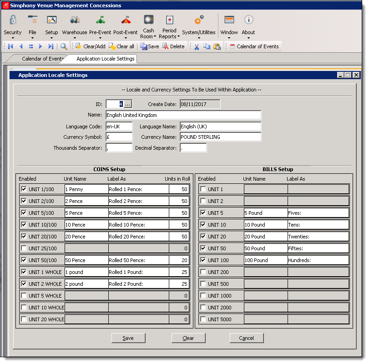Open the System/Utilities gears icon
The height and width of the screenshot is (364, 369).
[199, 20]
